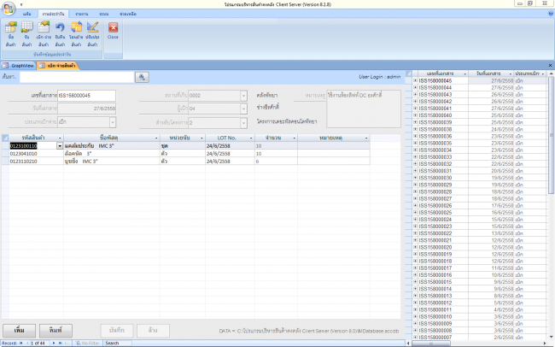Open dropdown in cell 0123100110

click(60, 145)
